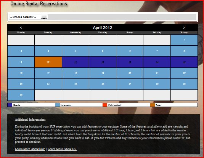Click Thursday April 26
This screenshot has height=158, width=204.
pos(103,84)
